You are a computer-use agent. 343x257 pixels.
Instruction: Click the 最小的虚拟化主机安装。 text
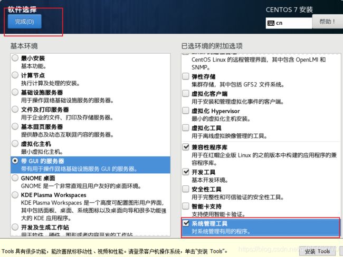click(221, 119)
